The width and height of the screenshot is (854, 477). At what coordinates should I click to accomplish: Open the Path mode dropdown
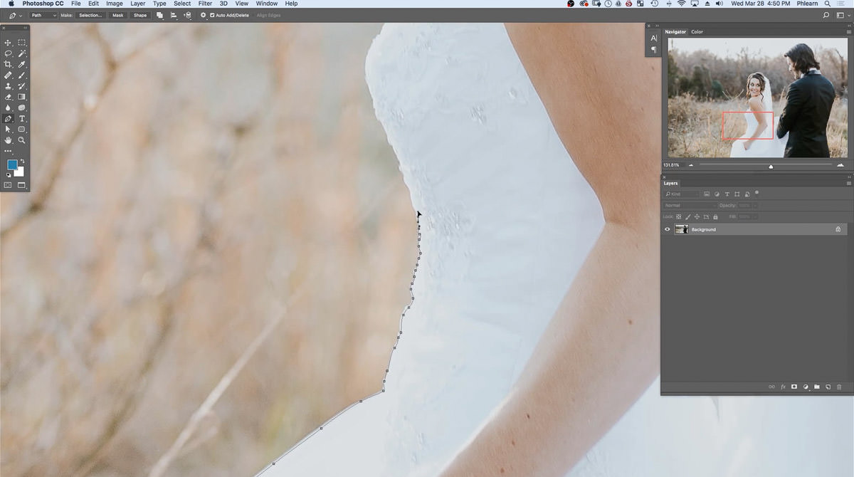[43, 15]
